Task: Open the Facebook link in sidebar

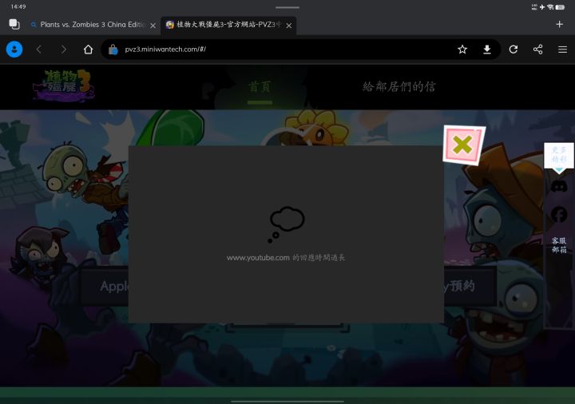Action: click(x=559, y=214)
